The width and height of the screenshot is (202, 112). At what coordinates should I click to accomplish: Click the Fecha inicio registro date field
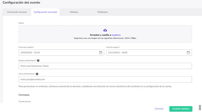(61, 53)
